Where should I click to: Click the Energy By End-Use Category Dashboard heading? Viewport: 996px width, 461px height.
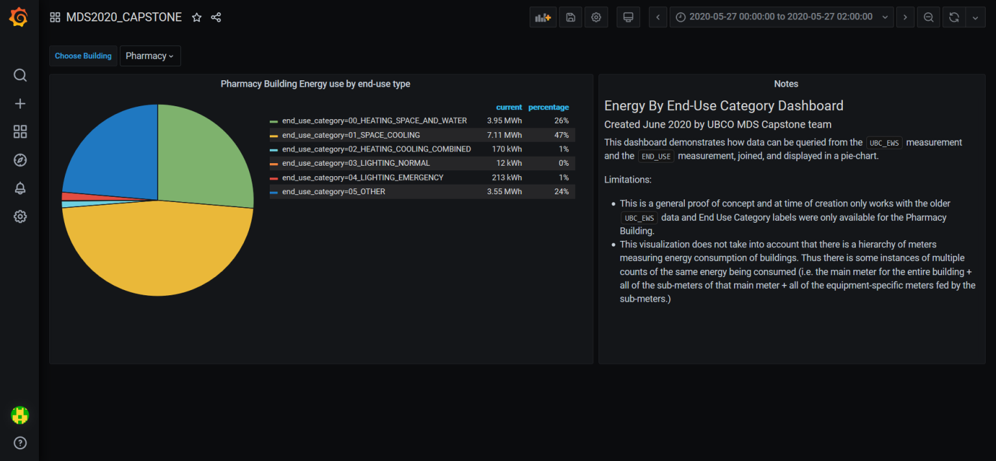point(724,106)
